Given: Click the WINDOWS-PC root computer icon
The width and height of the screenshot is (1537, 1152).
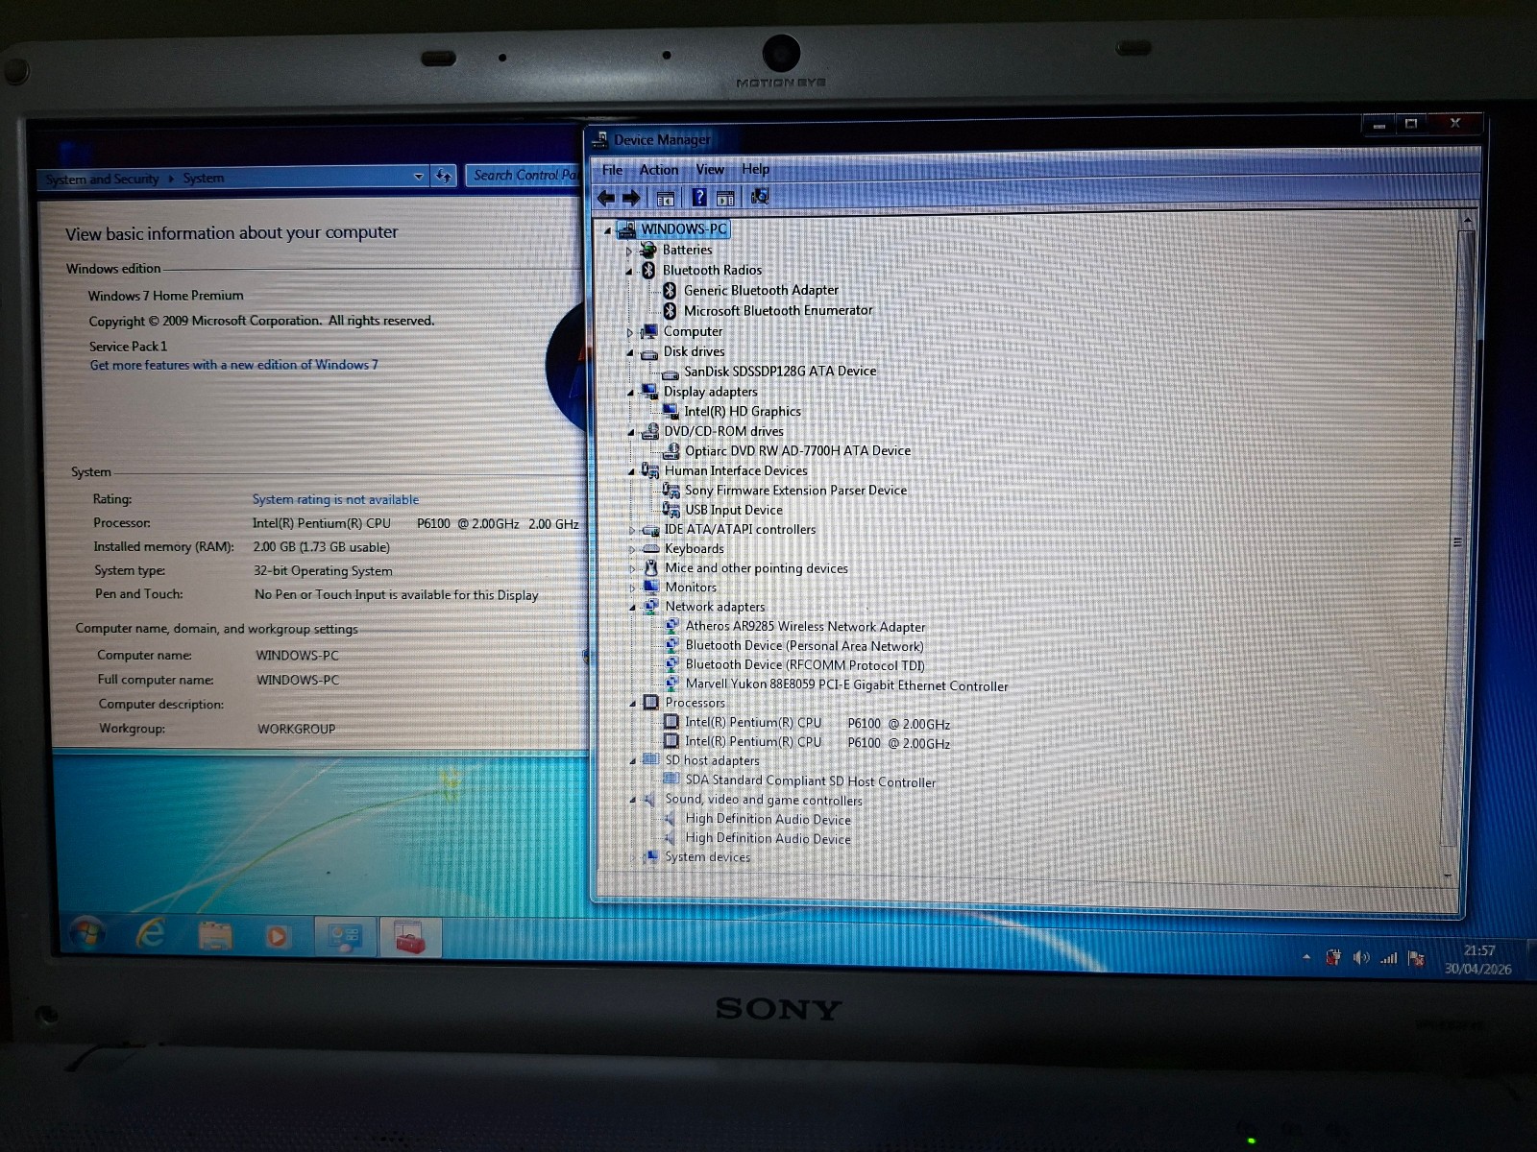Looking at the screenshot, I should click(626, 229).
